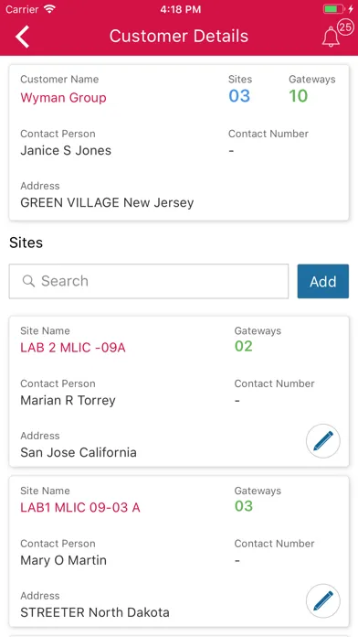
Task: Open the Wyman Group customer name
Action: (63, 98)
